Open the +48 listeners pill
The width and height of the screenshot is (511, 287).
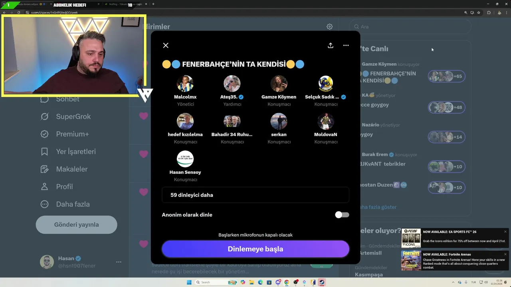click(x=446, y=107)
